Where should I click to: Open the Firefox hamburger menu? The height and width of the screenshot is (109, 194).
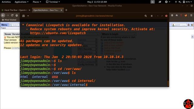(x=191, y=15)
